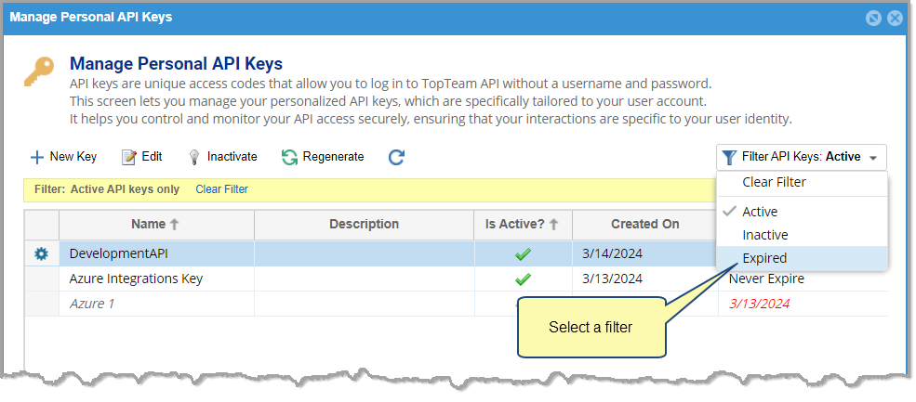
Task: Click the Edit pencil icon
Action: pyautogui.click(x=128, y=157)
